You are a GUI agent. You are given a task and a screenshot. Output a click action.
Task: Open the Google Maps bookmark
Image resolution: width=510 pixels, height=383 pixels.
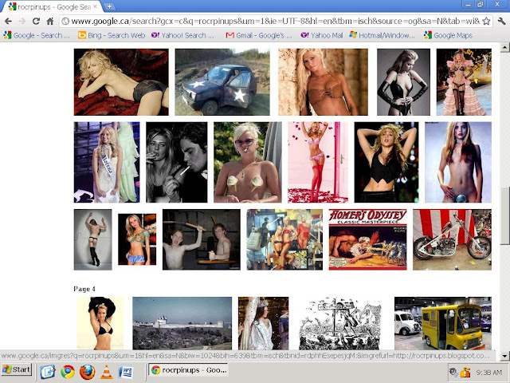(448, 35)
